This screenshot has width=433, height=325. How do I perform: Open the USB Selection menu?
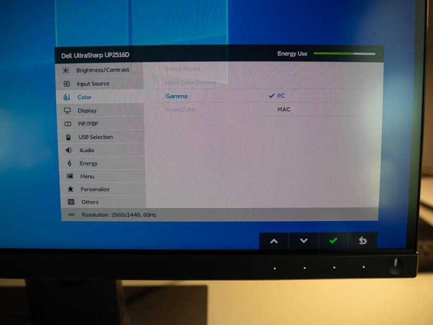[x=102, y=137]
